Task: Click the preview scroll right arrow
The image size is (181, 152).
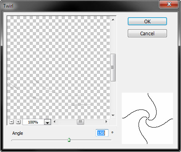Action: 107,122
